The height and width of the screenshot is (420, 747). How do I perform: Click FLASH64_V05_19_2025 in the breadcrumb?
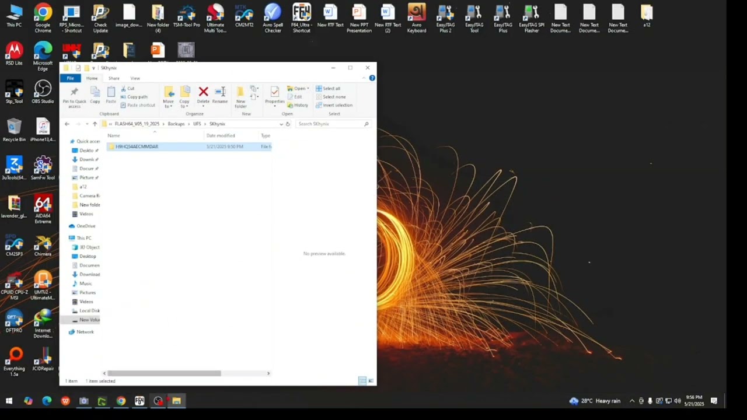pos(137,124)
